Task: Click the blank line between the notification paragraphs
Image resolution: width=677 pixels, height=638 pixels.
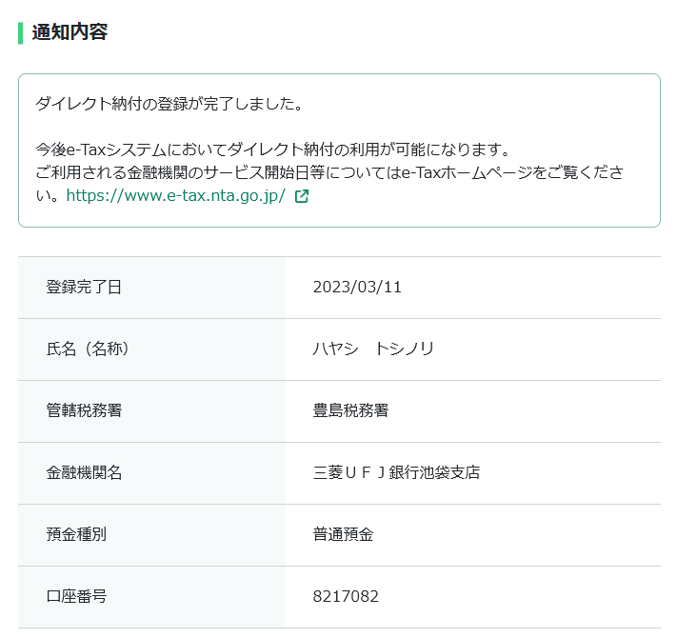Action: (x=338, y=128)
